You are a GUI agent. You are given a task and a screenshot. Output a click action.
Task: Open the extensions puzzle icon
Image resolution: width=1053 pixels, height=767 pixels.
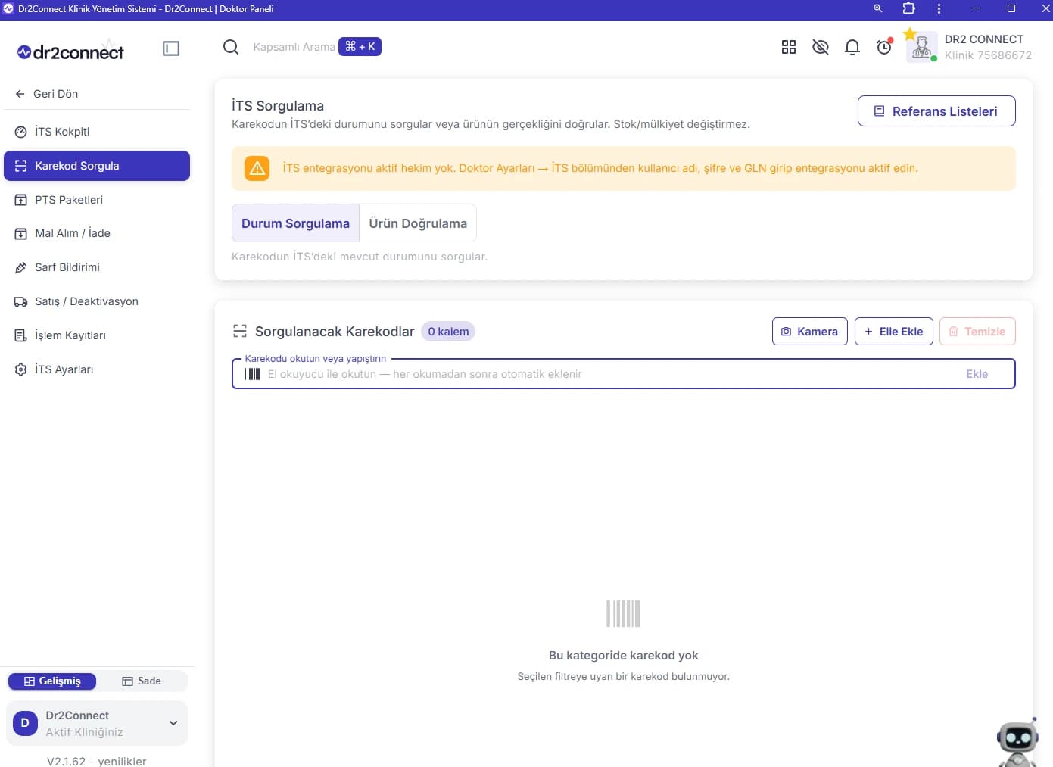[909, 8]
